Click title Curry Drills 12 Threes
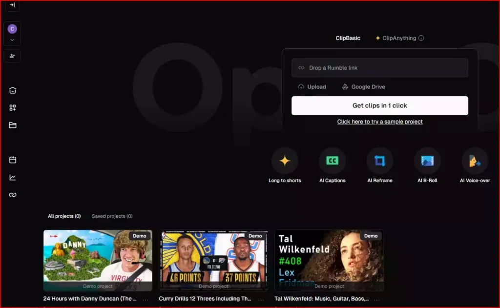Image resolution: width=500 pixels, height=308 pixels. pos(205,298)
